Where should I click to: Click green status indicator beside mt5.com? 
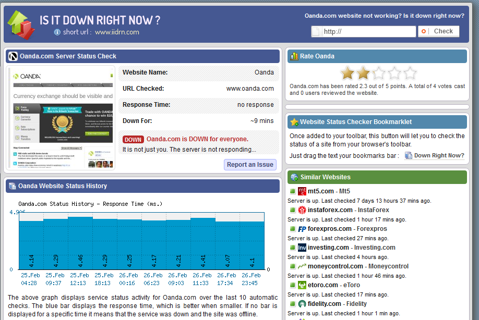pyautogui.click(x=292, y=191)
